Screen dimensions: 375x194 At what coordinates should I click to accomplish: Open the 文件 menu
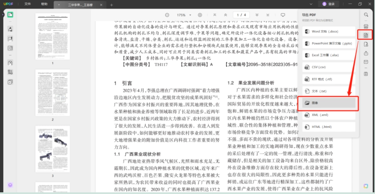(28, 4)
